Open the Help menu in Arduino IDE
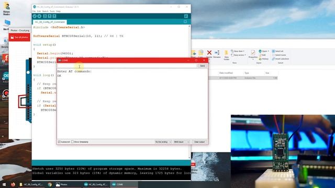The height and width of the screenshot is (188, 335). click(x=58, y=11)
